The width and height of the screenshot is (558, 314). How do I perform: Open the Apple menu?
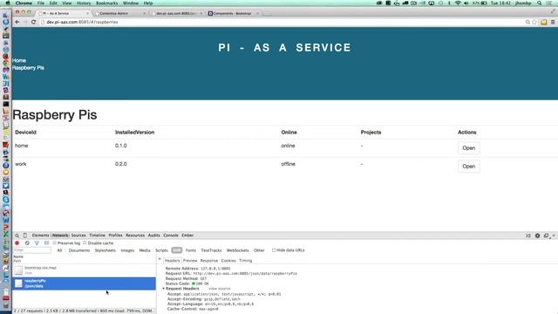tap(8, 3)
